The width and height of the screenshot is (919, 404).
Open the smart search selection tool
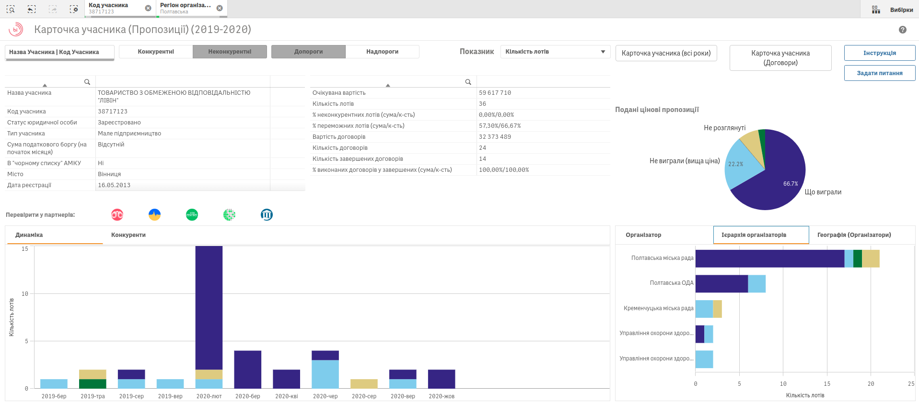tap(11, 9)
